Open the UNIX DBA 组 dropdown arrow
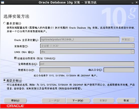Viewport: 139px width, 109px height. 133,52
